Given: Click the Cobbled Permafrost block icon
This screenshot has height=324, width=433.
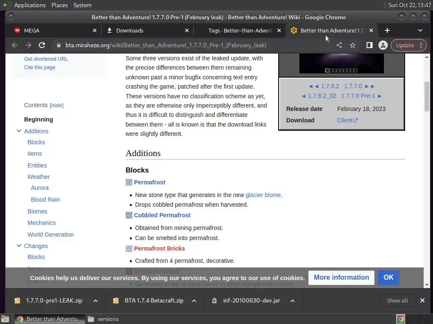Looking at the screenshot, I should [129, 215].
